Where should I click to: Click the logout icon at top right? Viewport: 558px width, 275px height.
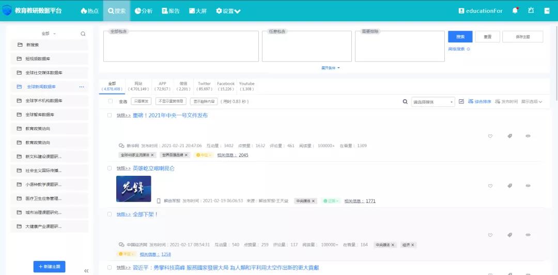(x=547, y=10)
